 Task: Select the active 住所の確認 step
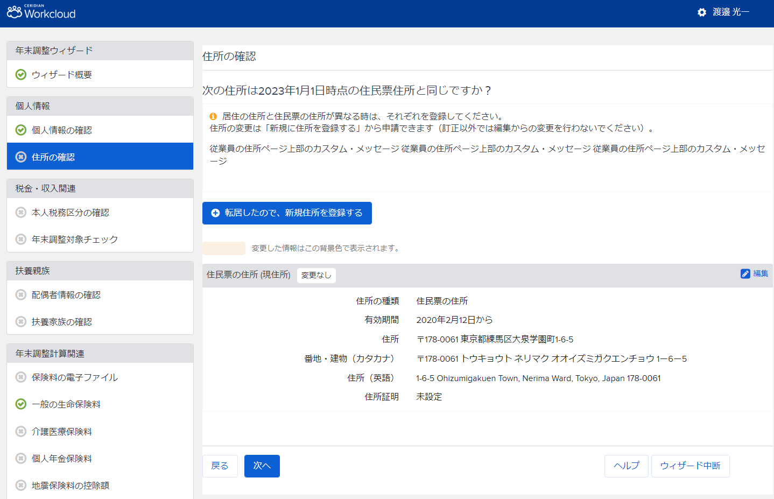tap(100, 156)
